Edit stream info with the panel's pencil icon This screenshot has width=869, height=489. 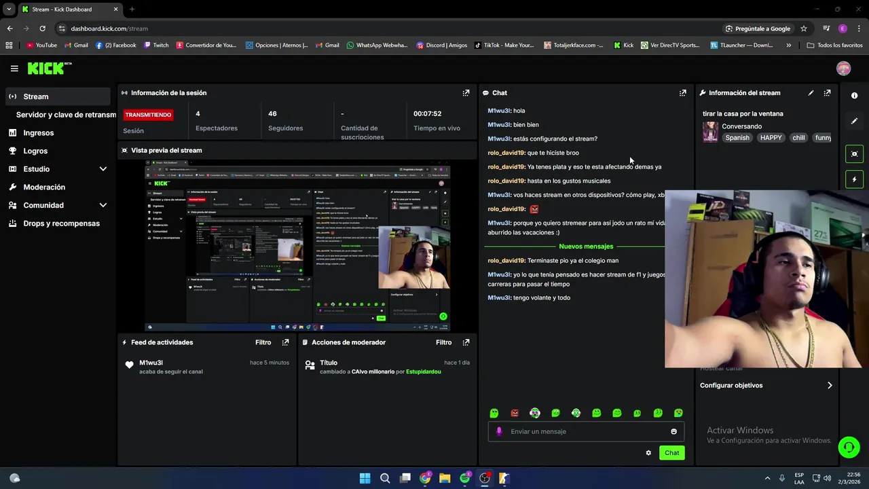coord(811,93)
